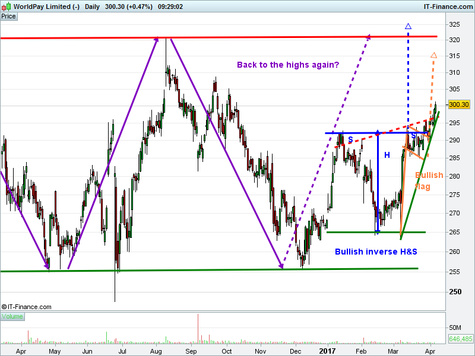Viewport: 475px width, 356px height.
Task: Click the blue triangle target marker
Action: pos(408,26)
